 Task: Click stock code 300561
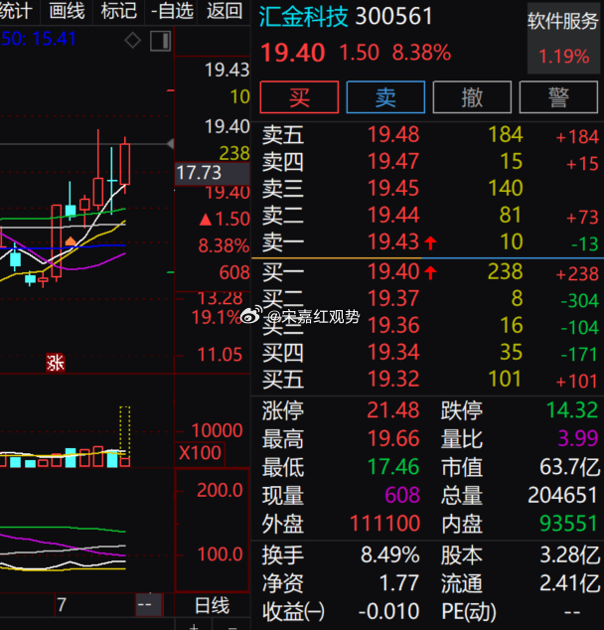click(x=393, y=17)
